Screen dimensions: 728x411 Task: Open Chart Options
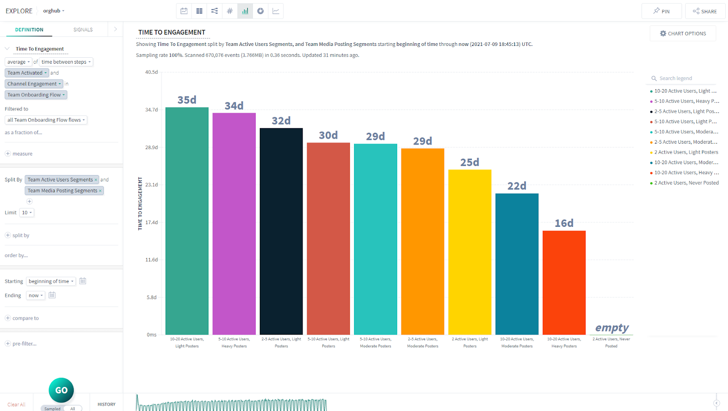click(683, 34)
